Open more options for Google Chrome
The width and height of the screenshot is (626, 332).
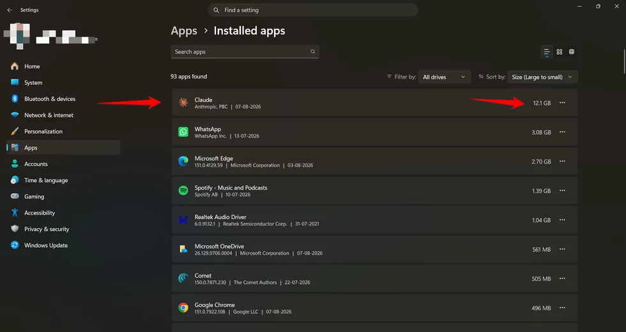(562, 308)
